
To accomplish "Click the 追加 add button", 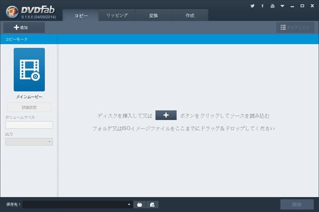I will (x=24, y=27).
